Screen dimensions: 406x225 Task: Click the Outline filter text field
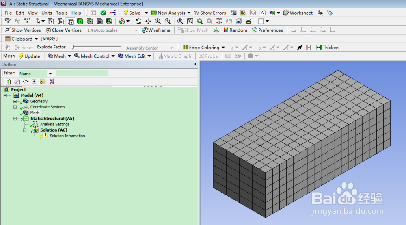coord(82,73)
